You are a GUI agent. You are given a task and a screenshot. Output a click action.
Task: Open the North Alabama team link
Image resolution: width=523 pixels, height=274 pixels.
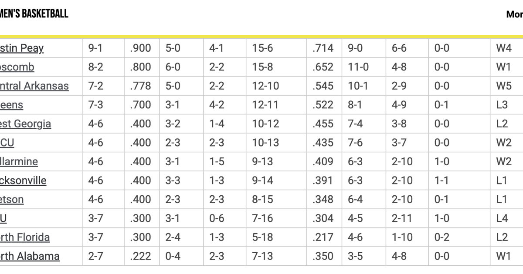[30, 256]
